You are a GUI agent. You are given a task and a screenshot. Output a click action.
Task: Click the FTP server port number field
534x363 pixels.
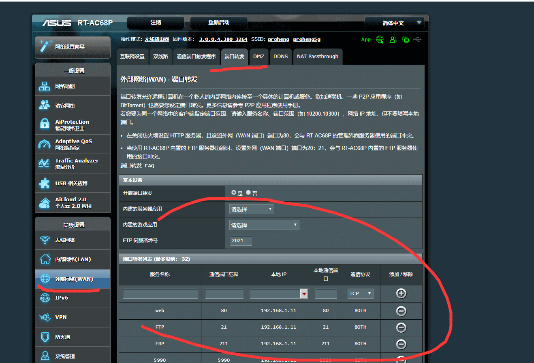click(241, 241)
